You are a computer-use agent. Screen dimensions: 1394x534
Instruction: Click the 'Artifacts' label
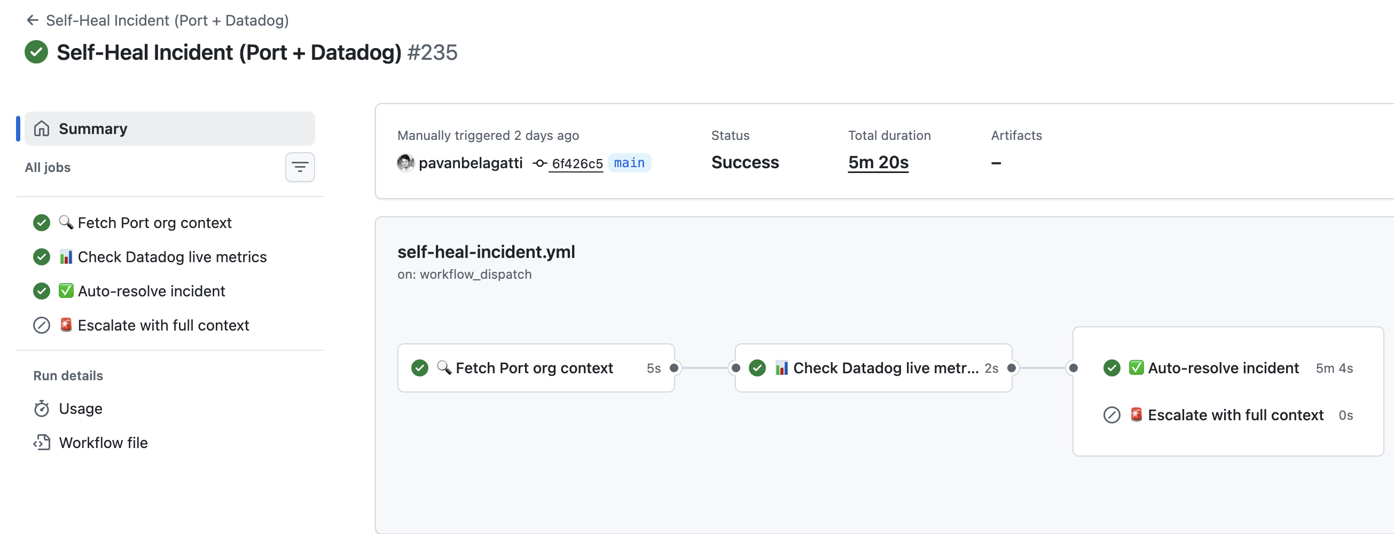pos(1016,135)
